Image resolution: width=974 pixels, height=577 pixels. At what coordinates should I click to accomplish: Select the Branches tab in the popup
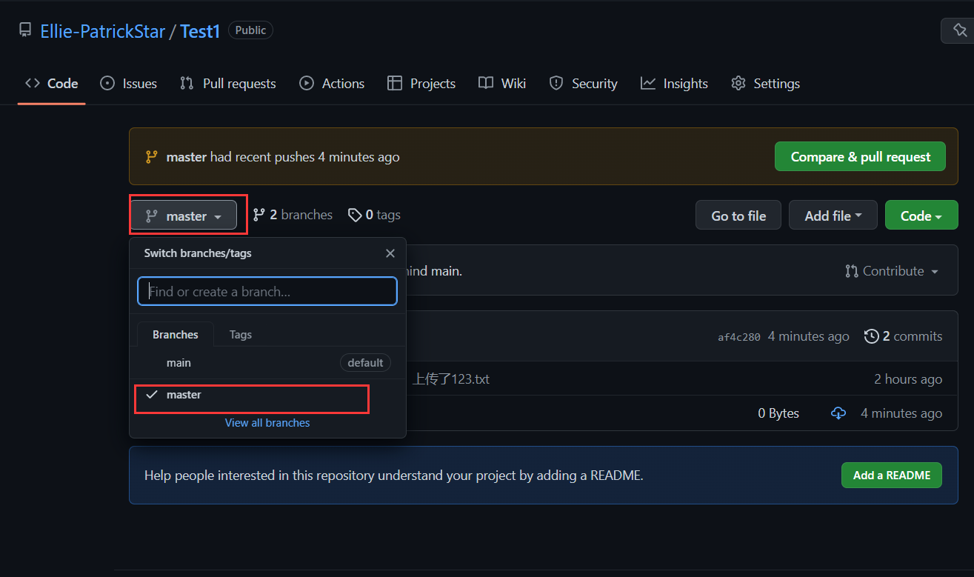coord(176,335)
